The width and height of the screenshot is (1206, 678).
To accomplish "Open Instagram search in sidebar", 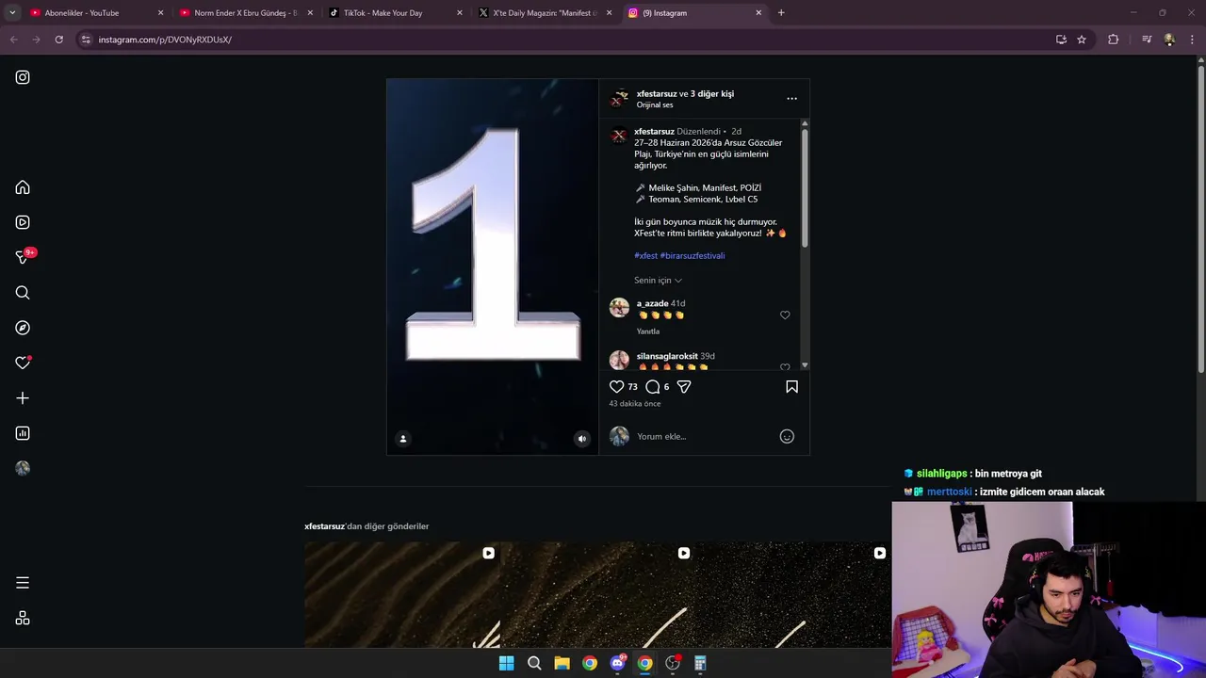I will (23, 293).
